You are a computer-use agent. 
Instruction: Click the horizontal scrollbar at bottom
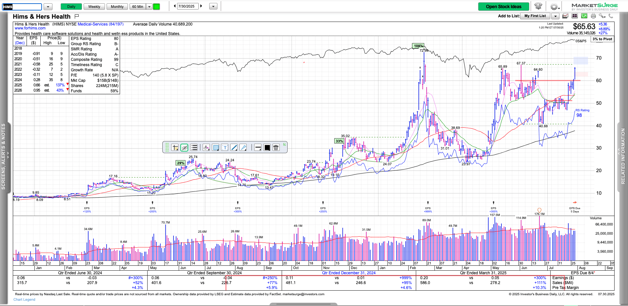click(x=303, y=304)
